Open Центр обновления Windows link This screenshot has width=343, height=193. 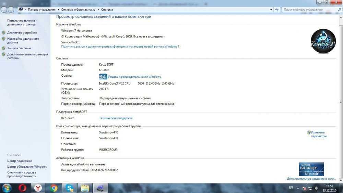[x=27, y=167]
